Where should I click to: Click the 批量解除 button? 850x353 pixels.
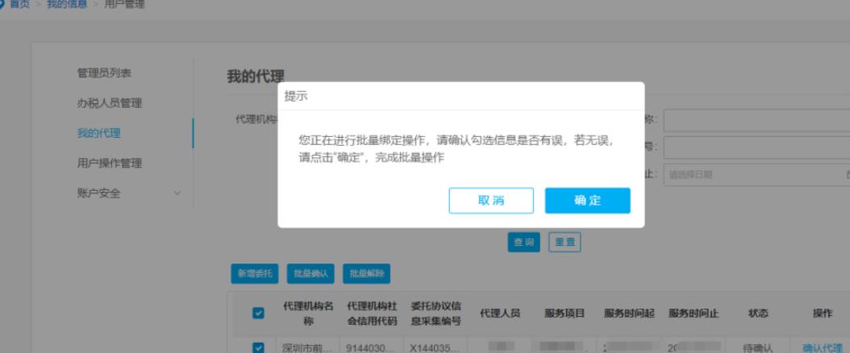[x=367, y=274]
